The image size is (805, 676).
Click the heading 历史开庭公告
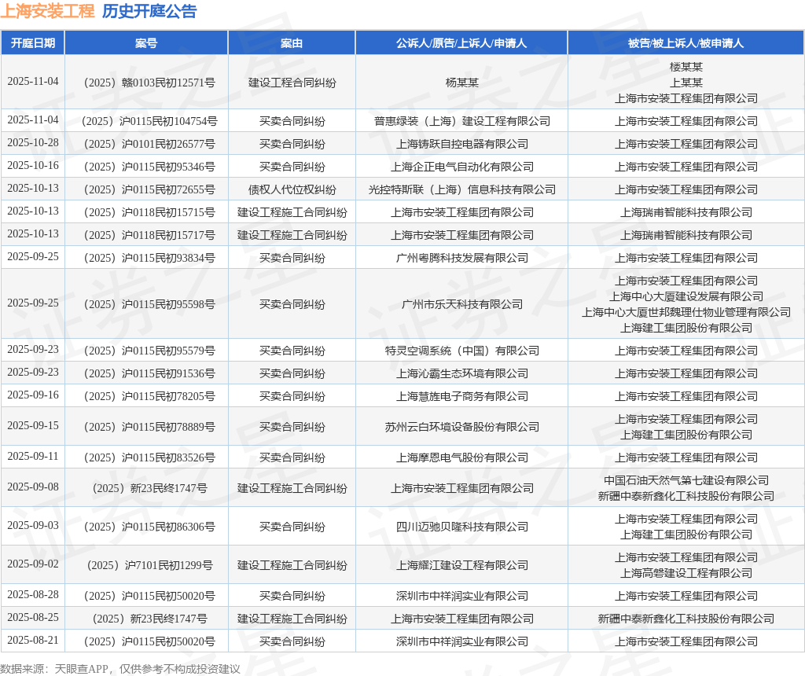point(149,11)
